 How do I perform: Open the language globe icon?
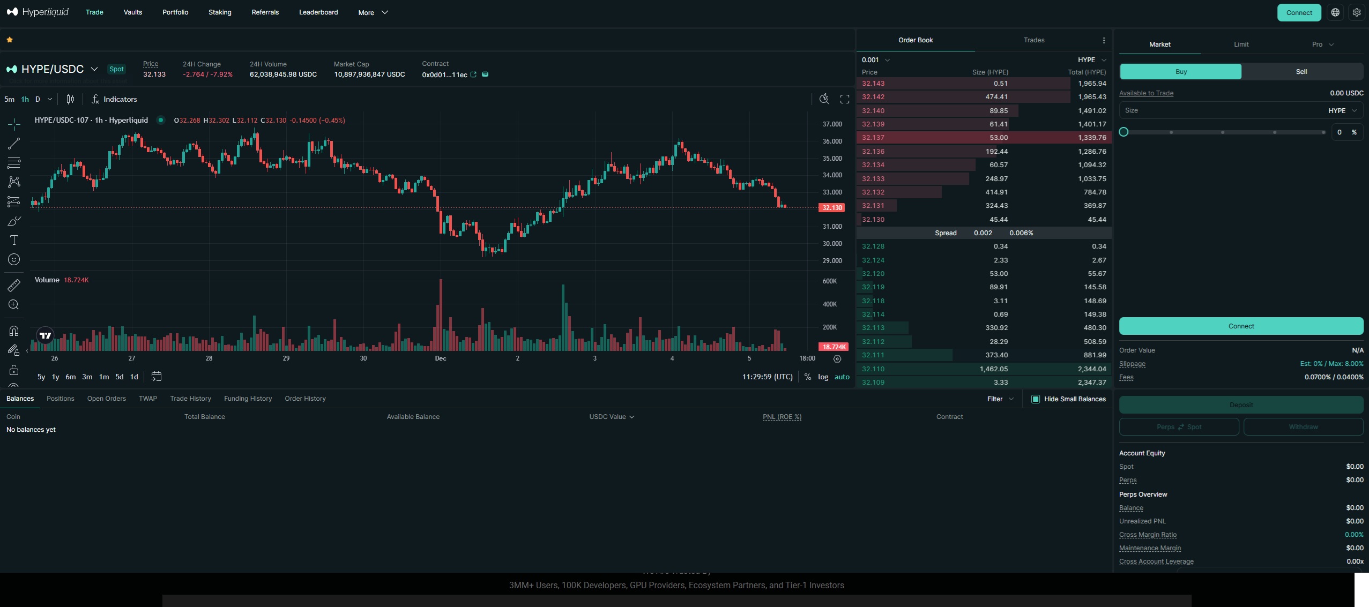[x=1335, y=12]
